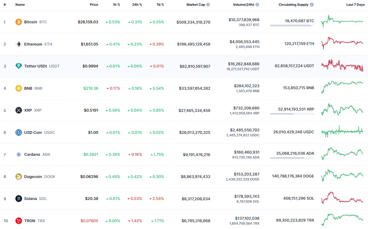Click the Tether USDt teal logo
Screen dimensions: 368x229
click(18, 66)
